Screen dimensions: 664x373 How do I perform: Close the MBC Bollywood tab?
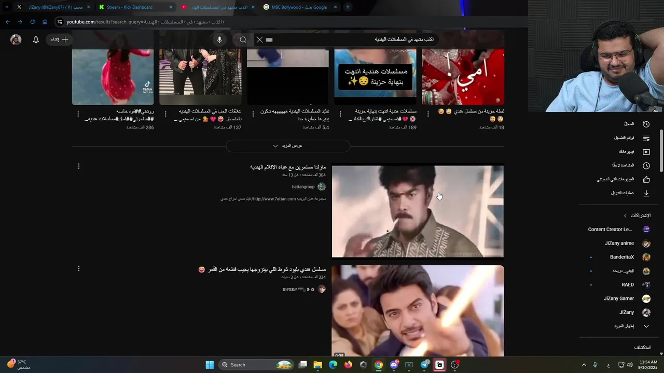coord(335,7)
